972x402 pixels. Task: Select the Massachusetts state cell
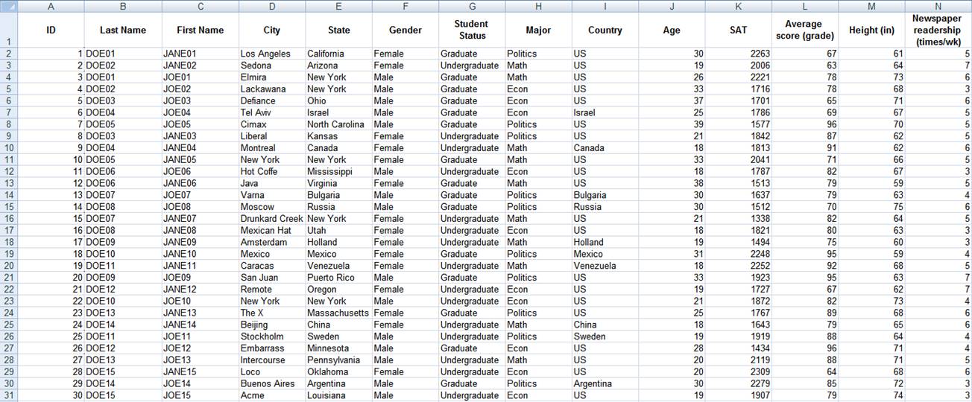(338, 313)
